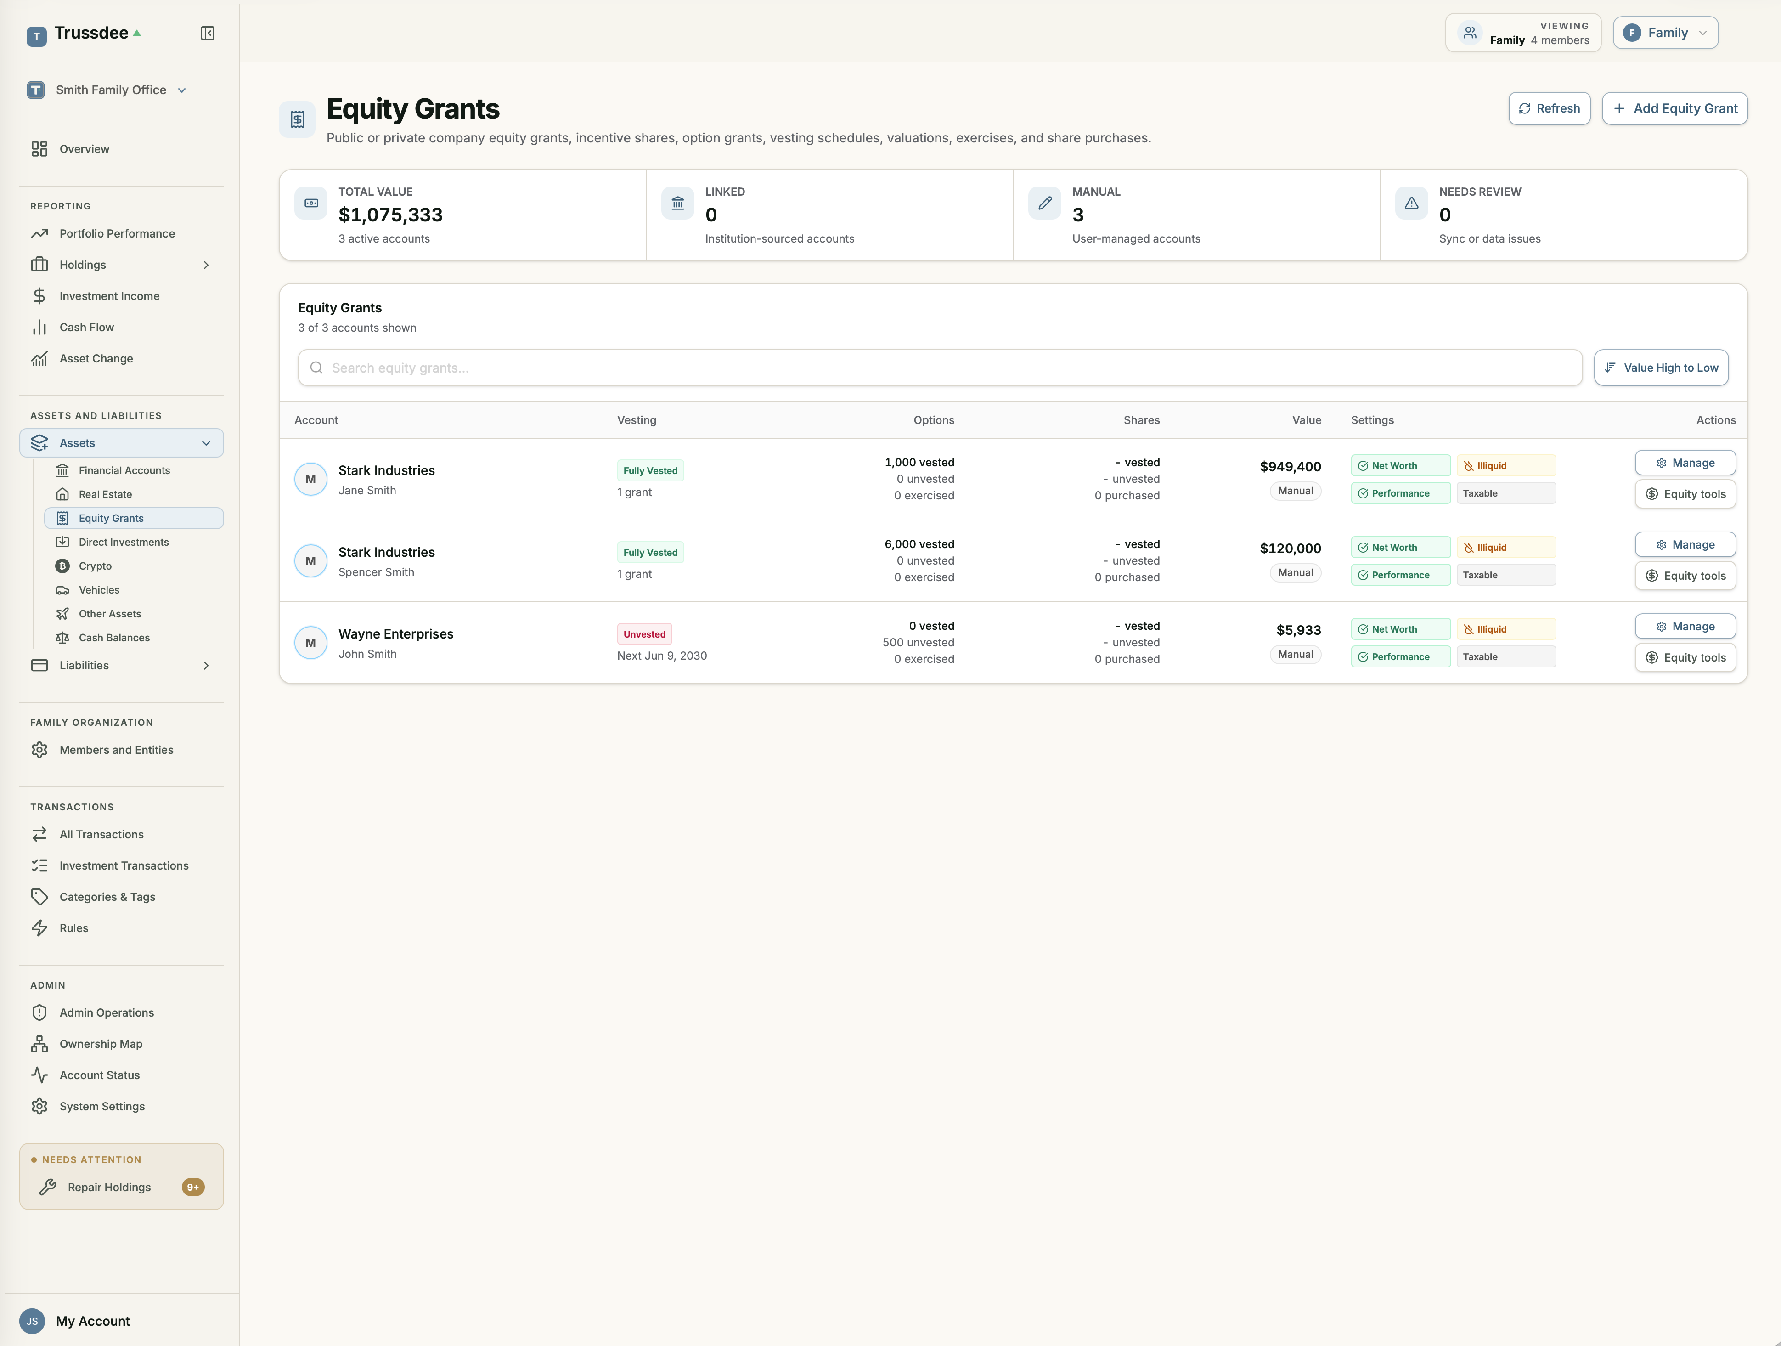This screenshot has width=1781, height=1346.
Task: Toggle Net Worth for Jane Smith's Stark Industries
Action: 1401,465
